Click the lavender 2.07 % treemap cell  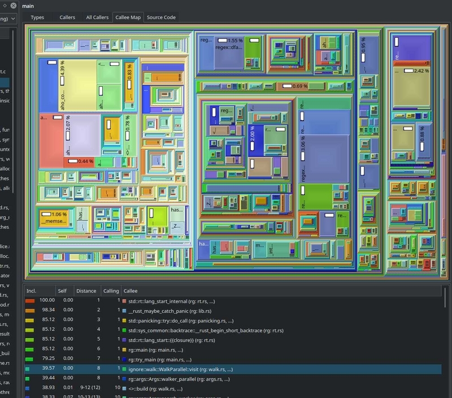tap(82, 135)
